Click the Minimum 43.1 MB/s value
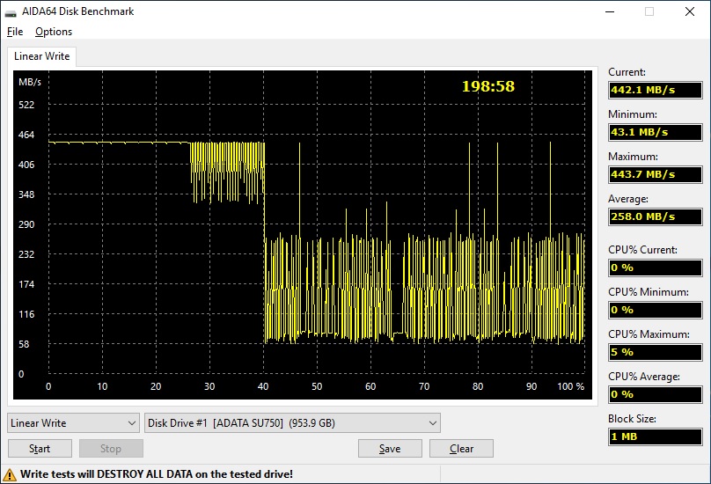The image size is (711, 484). (x=656, y=132)
